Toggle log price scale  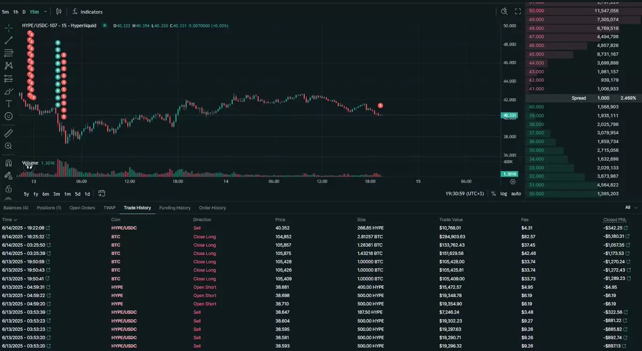pyautogui.click(x=503, y=193)
